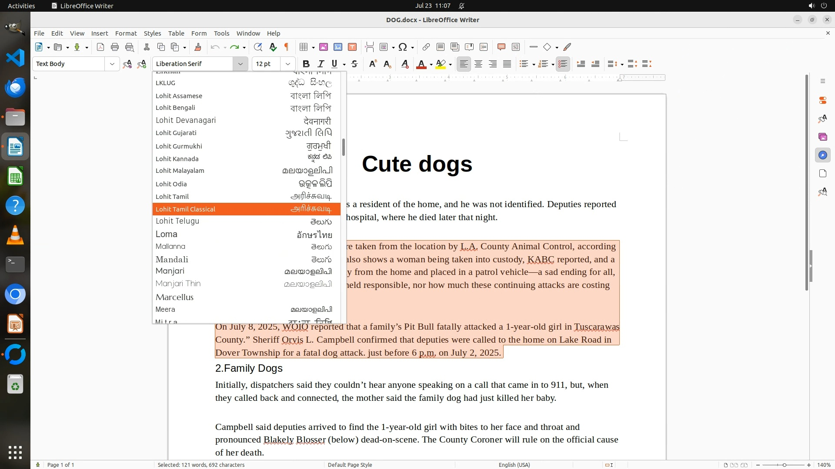Image resolution: width=835 pixels, height=469 pixels.
Task: Open the Styles menu
Action: 152,33
